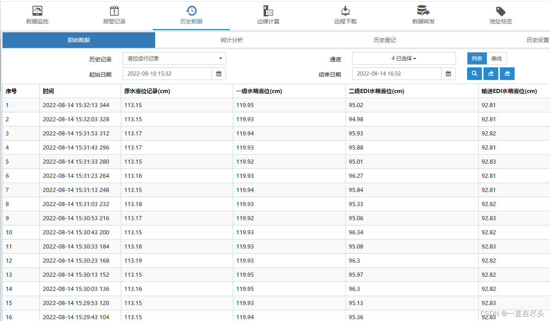Screen dimensions: 550x321
Task: Click the value 95.01 in row 5
Action: 356,162
